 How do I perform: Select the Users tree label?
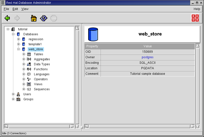click(27, 94)
